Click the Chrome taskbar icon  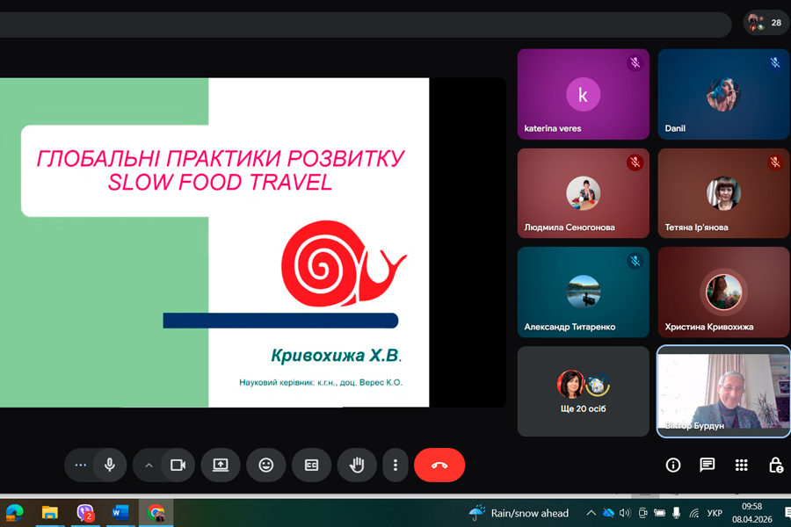click(156, 513)
